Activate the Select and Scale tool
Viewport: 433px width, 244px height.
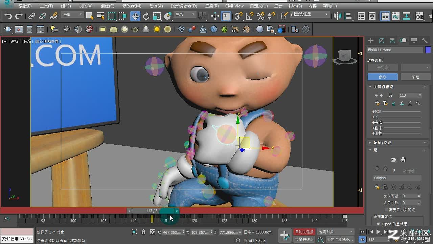157,16
